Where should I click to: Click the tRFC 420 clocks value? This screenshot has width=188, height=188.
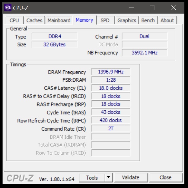pyautogui.click(x=111, y=120)
